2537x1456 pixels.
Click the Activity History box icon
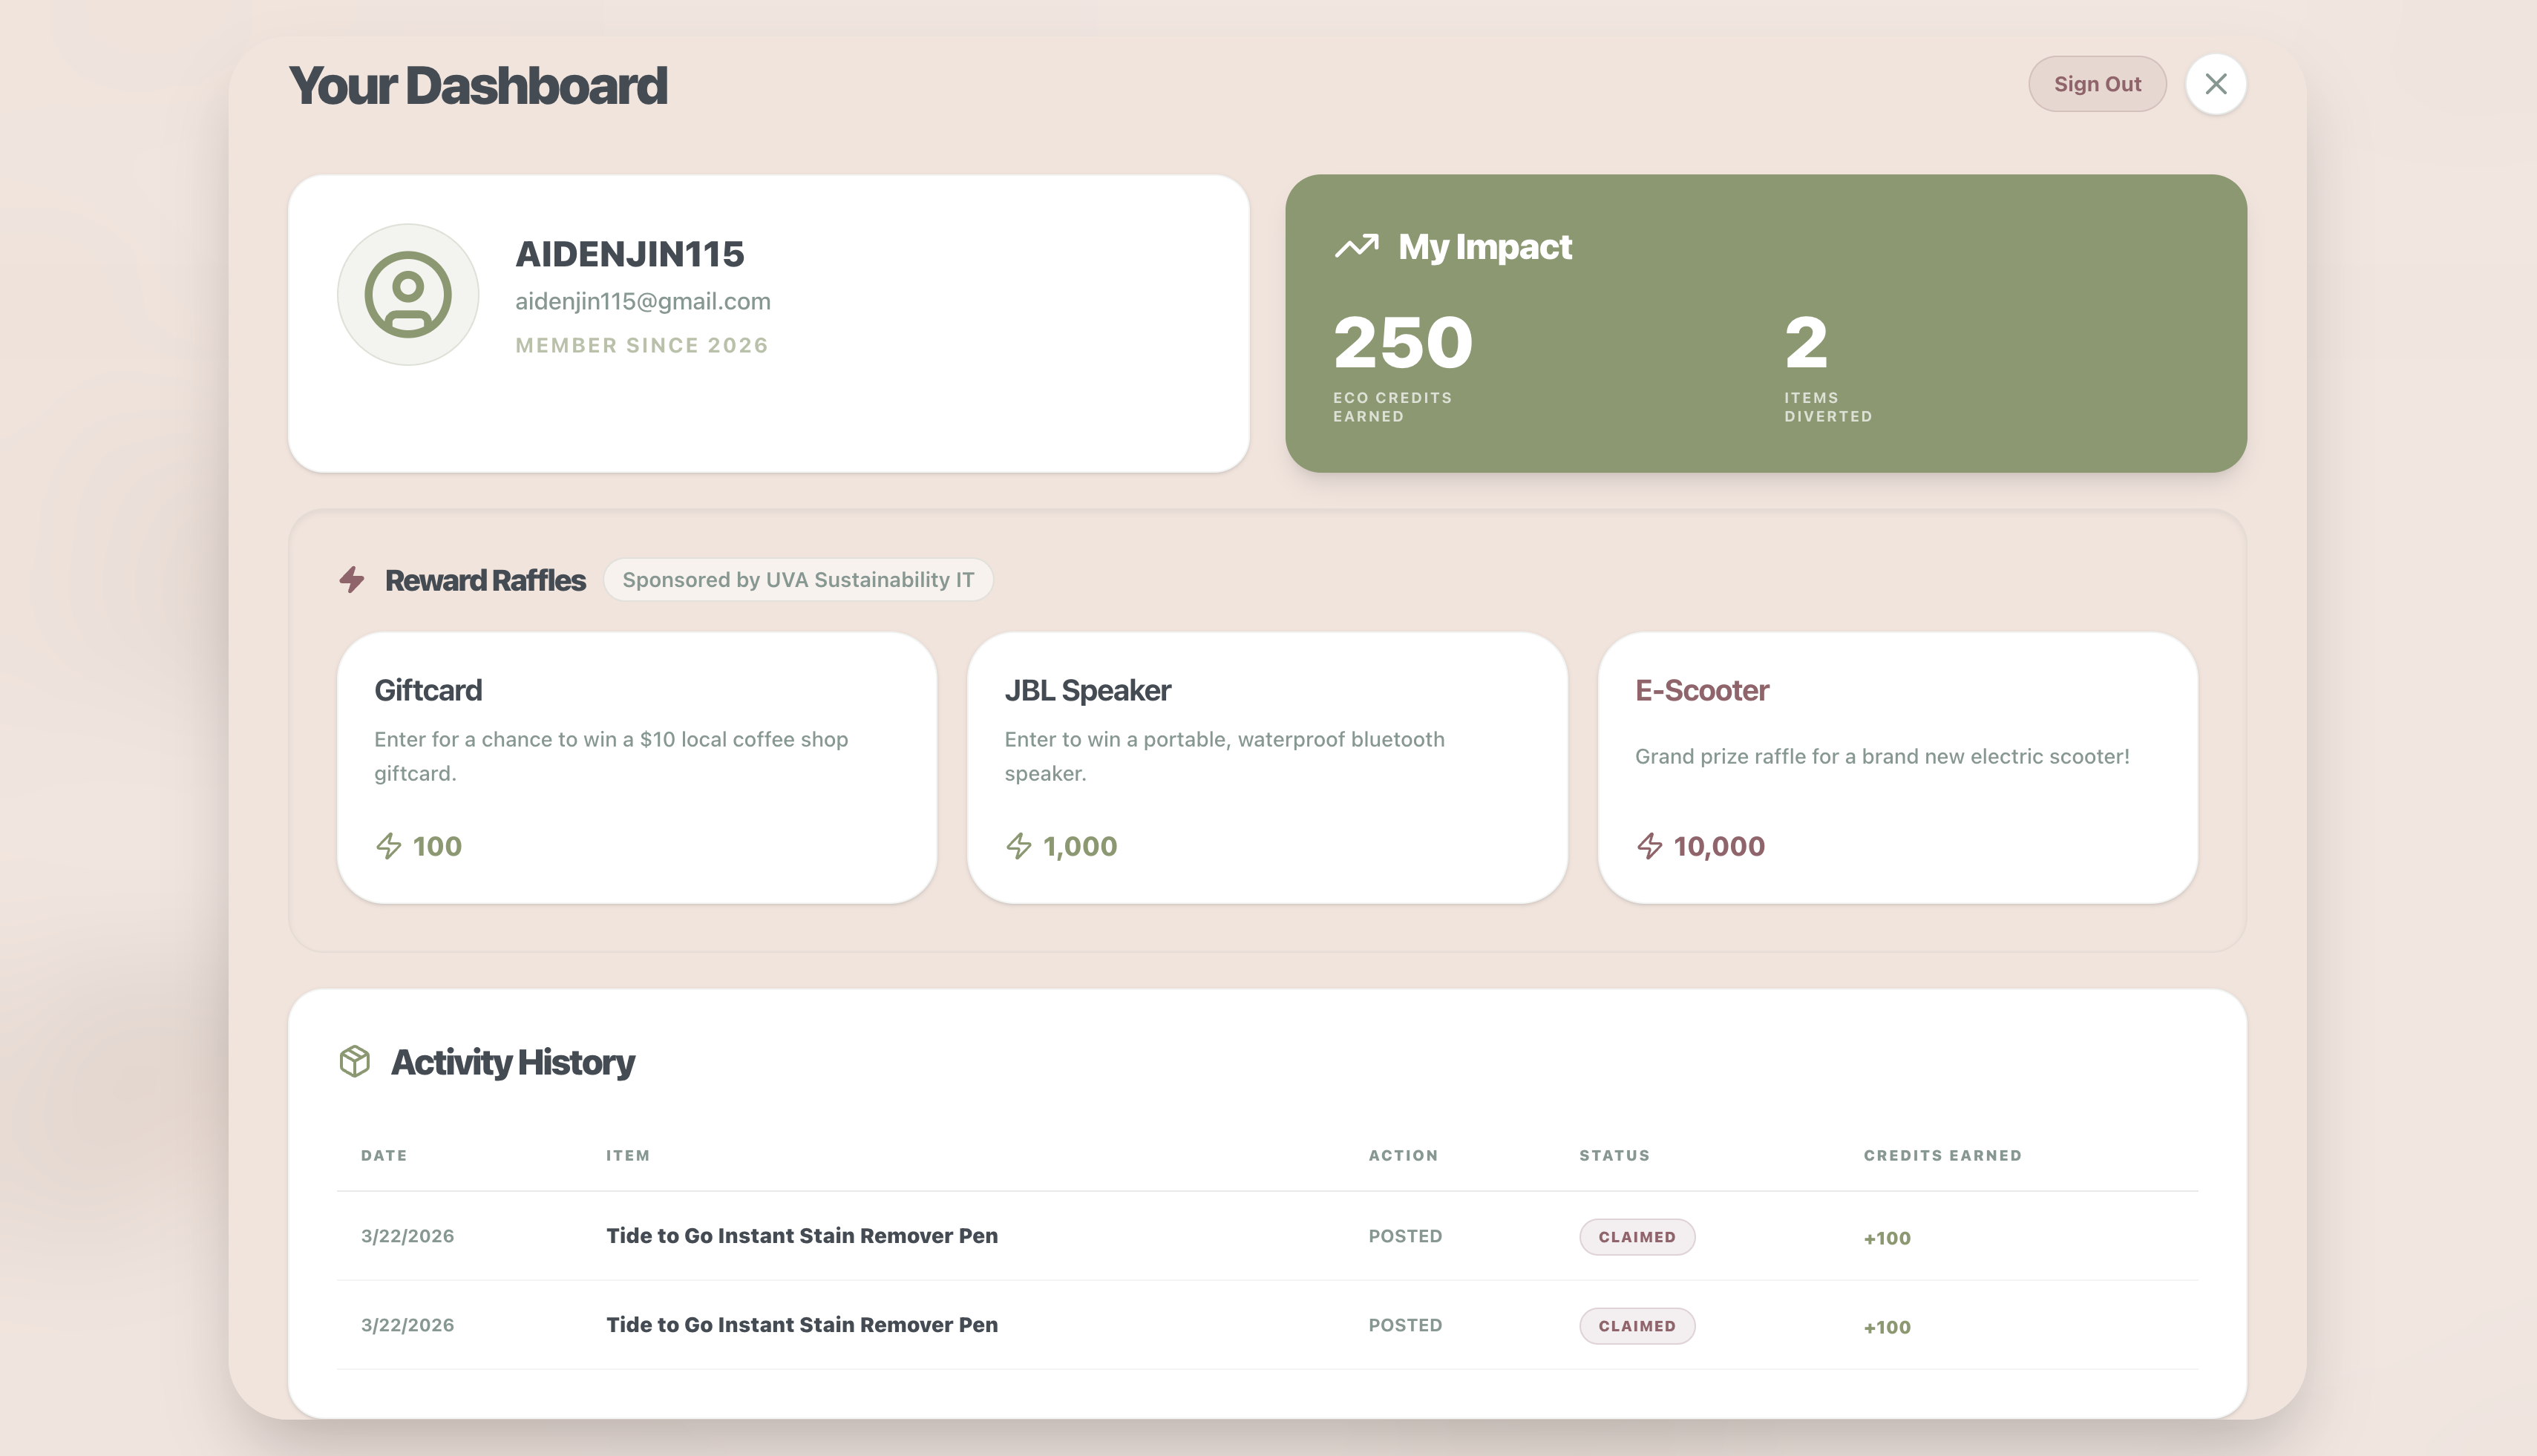[x=354, y=1061]
